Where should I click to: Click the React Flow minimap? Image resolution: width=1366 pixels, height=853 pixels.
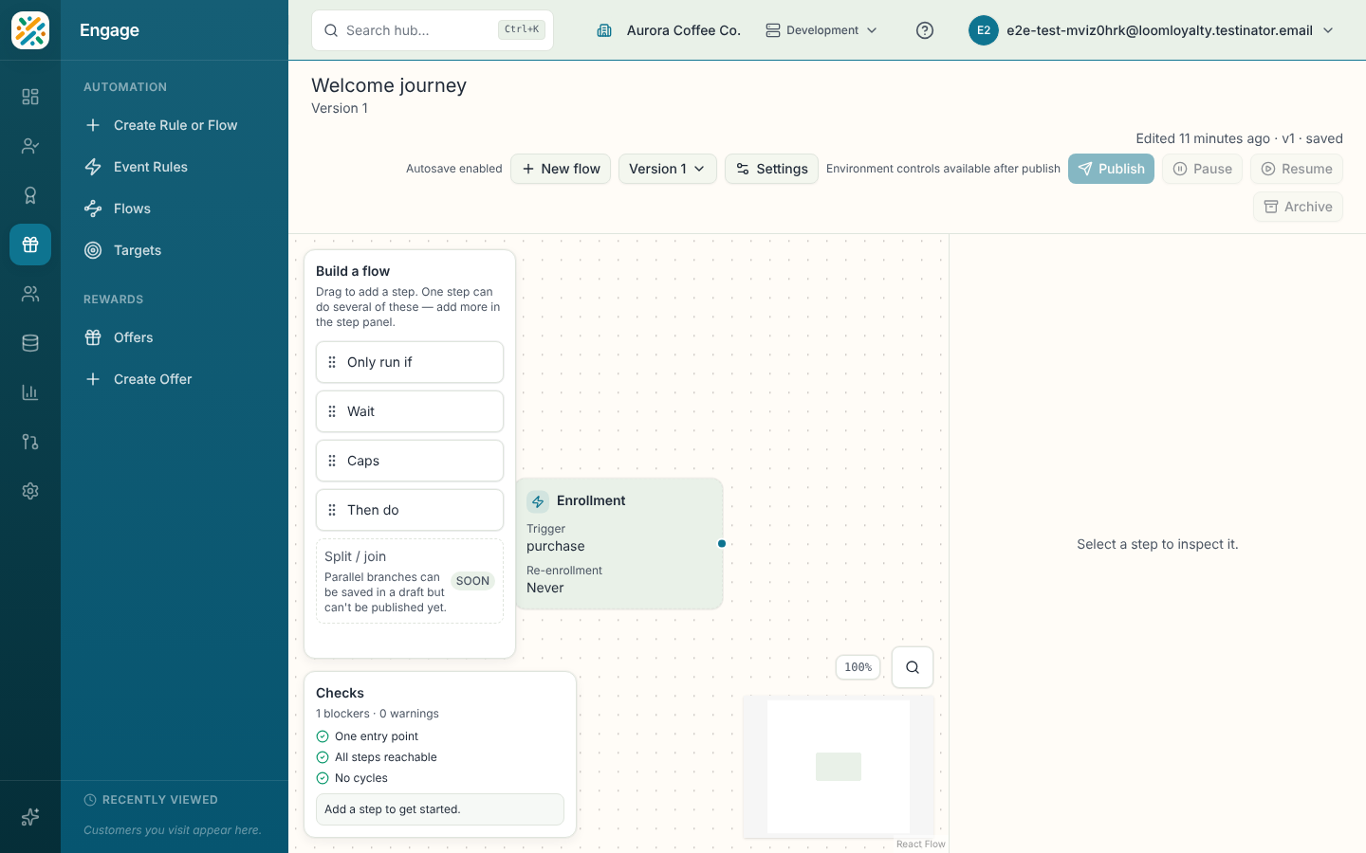(x=839, y=767)
